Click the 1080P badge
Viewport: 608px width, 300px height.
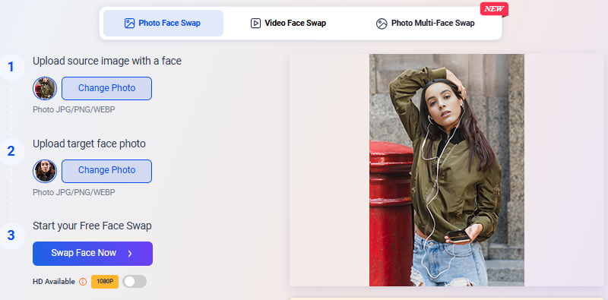click(105, 282)
